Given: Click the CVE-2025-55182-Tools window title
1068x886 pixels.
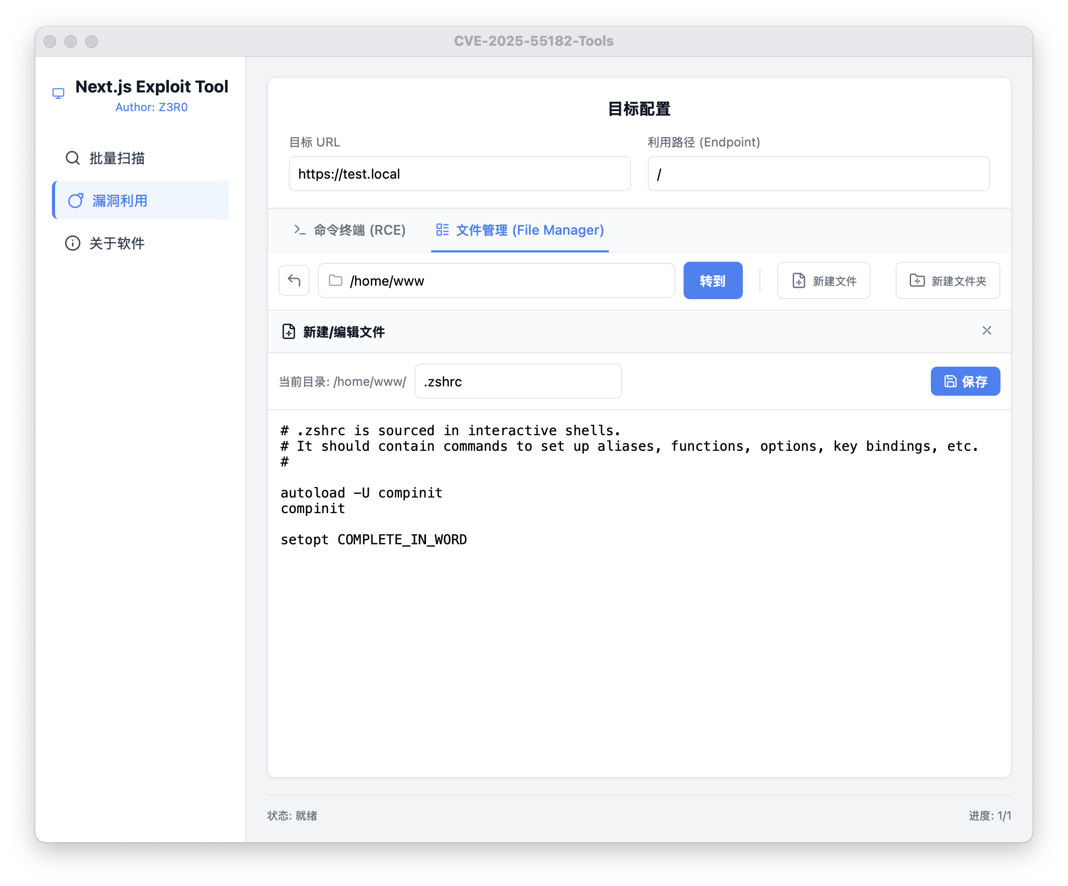Looking at the screenshot, I should 533,41.
